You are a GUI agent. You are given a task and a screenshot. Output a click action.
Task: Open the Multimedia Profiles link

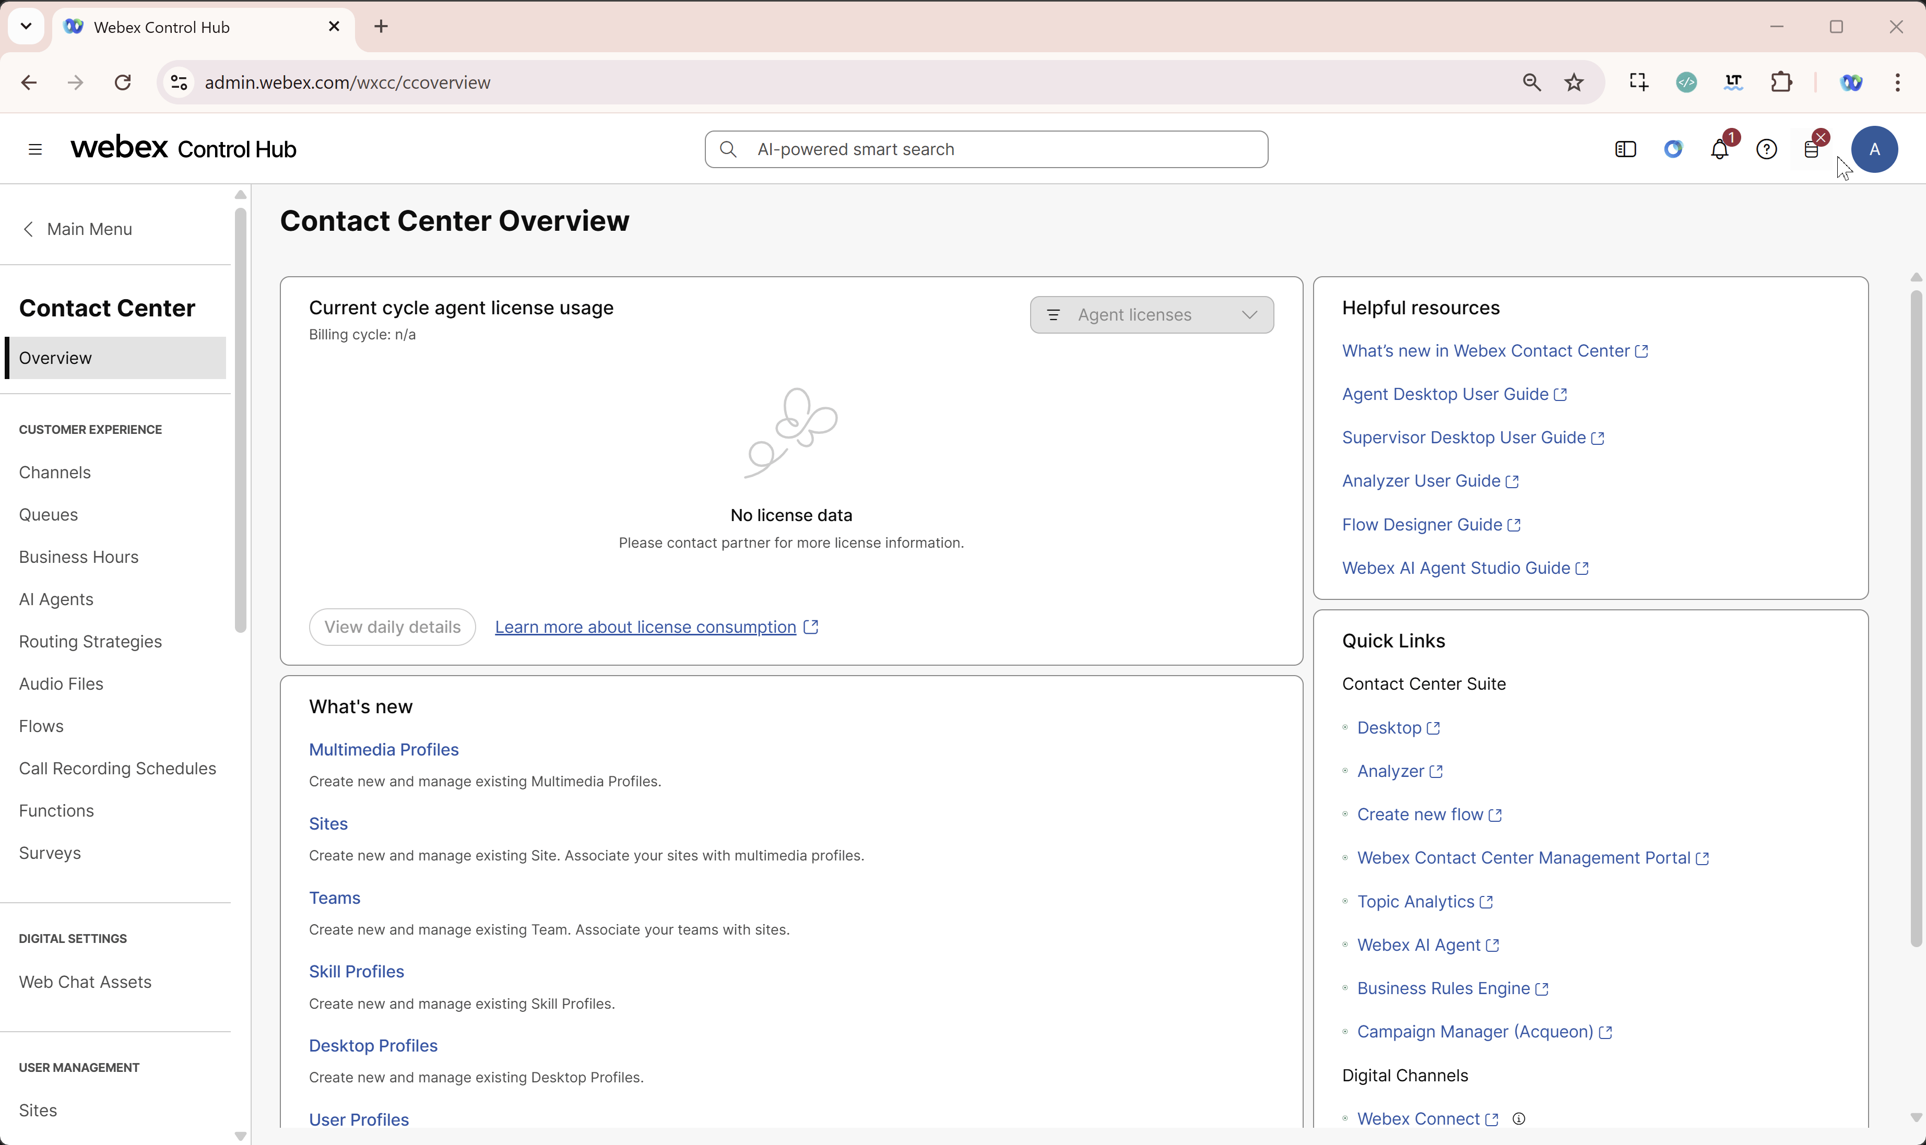[383, 749]
